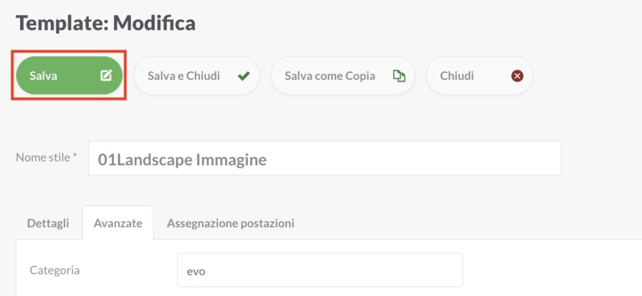Save the template with Salva button
The height and width of the screenshot is (296, 642).
69,76
